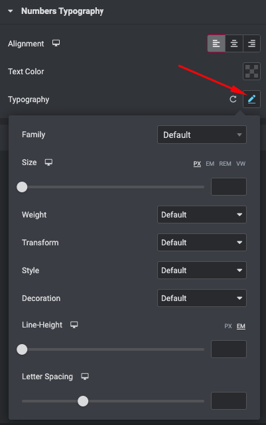Set Line-Height unit to PX
Viewport: 266px width, 425px height.
pos(228,326)
